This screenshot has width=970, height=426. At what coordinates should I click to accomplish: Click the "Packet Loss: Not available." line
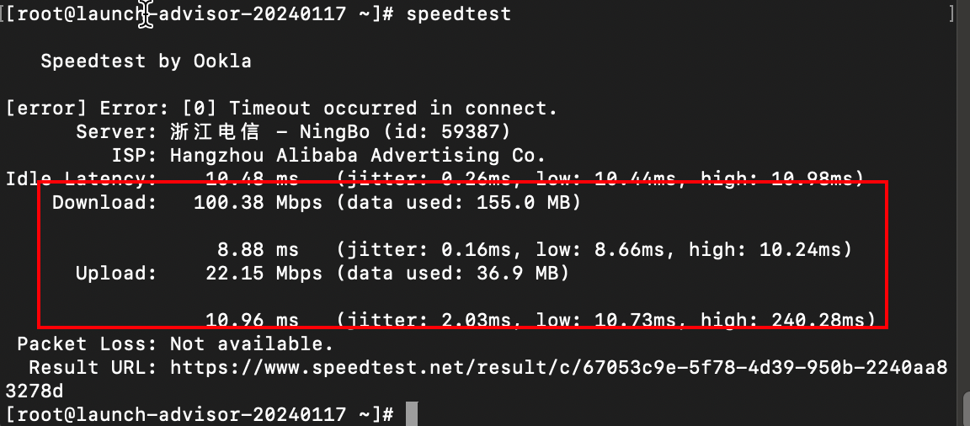pos(175,344)
